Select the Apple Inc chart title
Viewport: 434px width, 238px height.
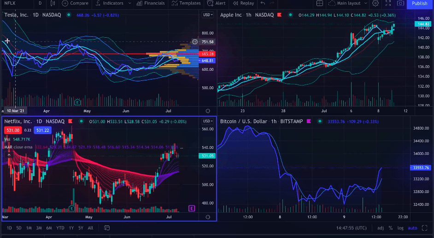(x=231, y=15)
